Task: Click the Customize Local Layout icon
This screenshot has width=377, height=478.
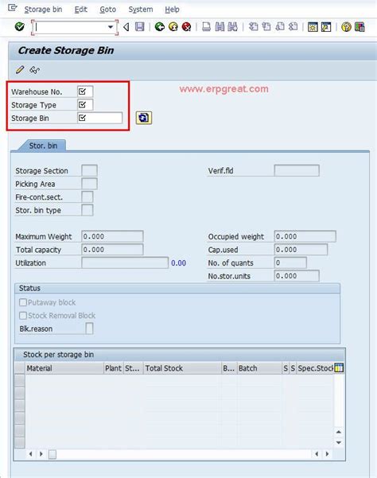Action: 360,27
